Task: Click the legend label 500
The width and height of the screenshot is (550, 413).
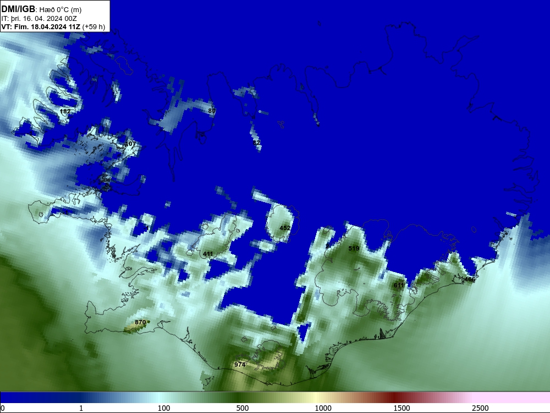Action: [x=243, y=408]
